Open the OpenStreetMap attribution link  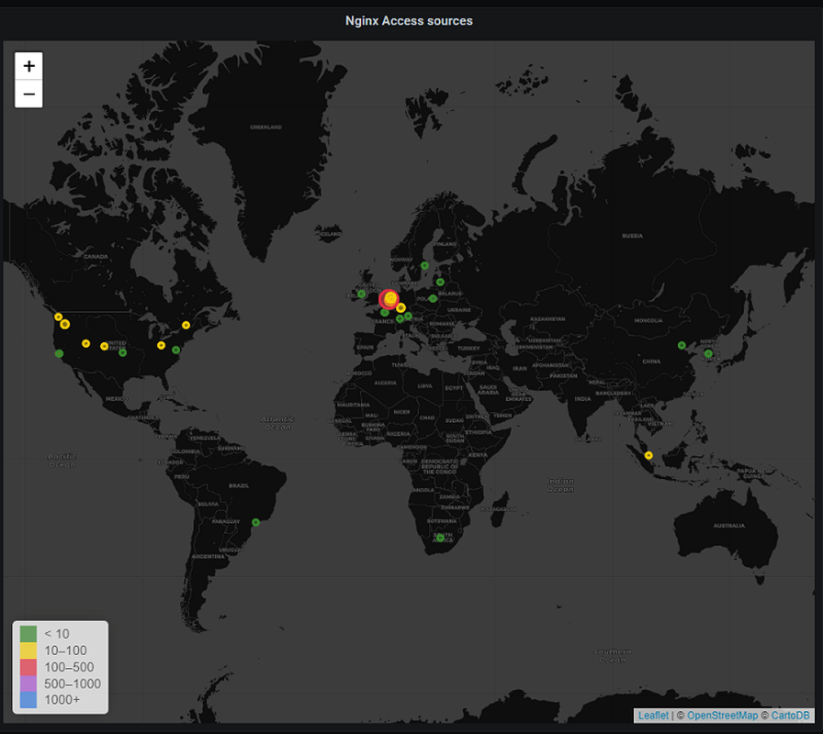click(x=722, y=716)
